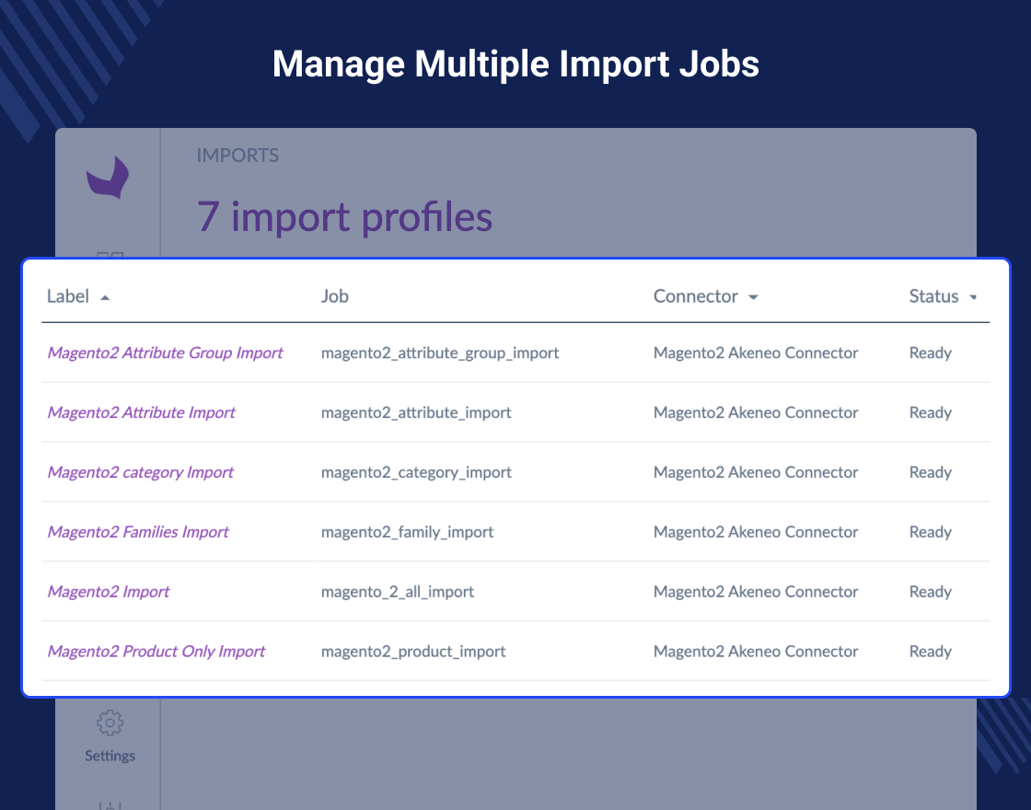Select job code magento2_family_import
1031x810 pixels.
(x=407, y=532)
